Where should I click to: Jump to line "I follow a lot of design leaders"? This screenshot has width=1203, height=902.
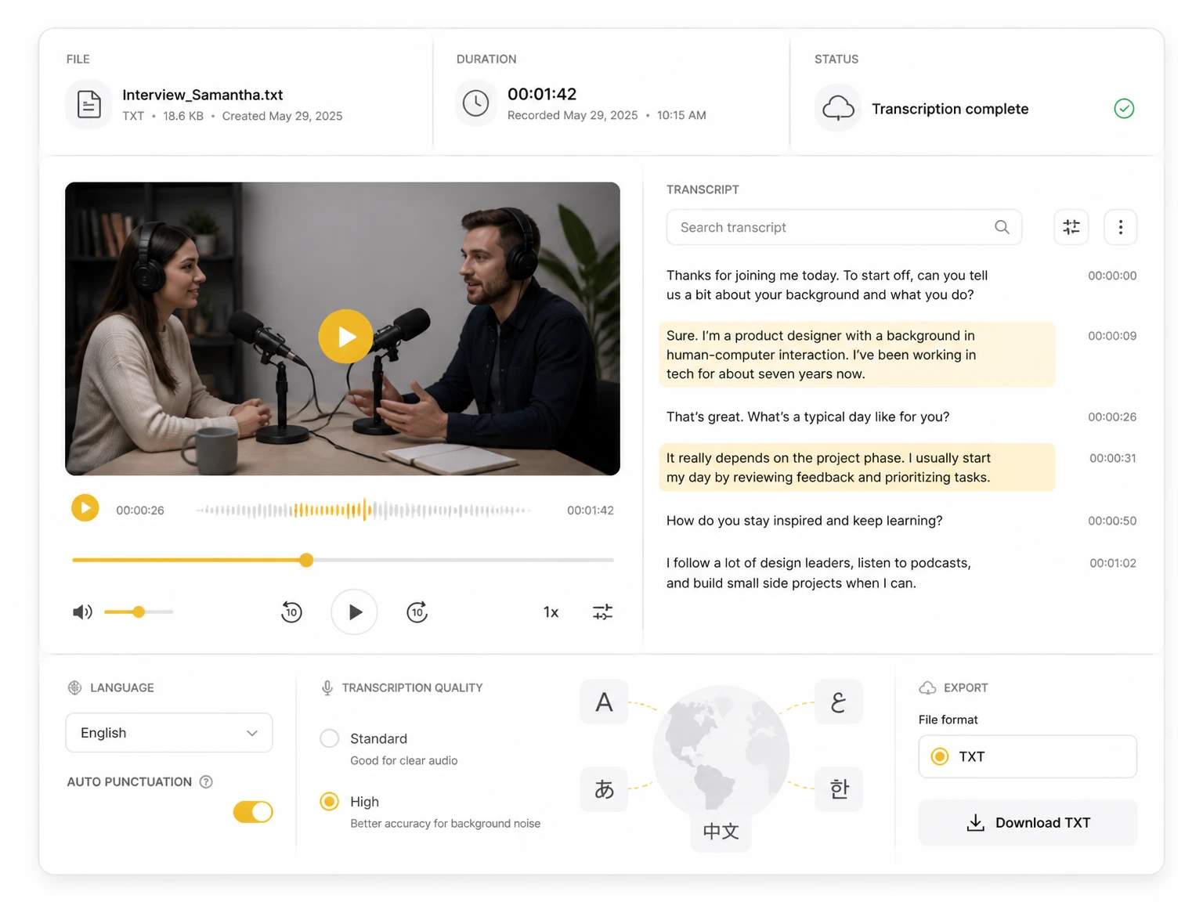point(818,572)
